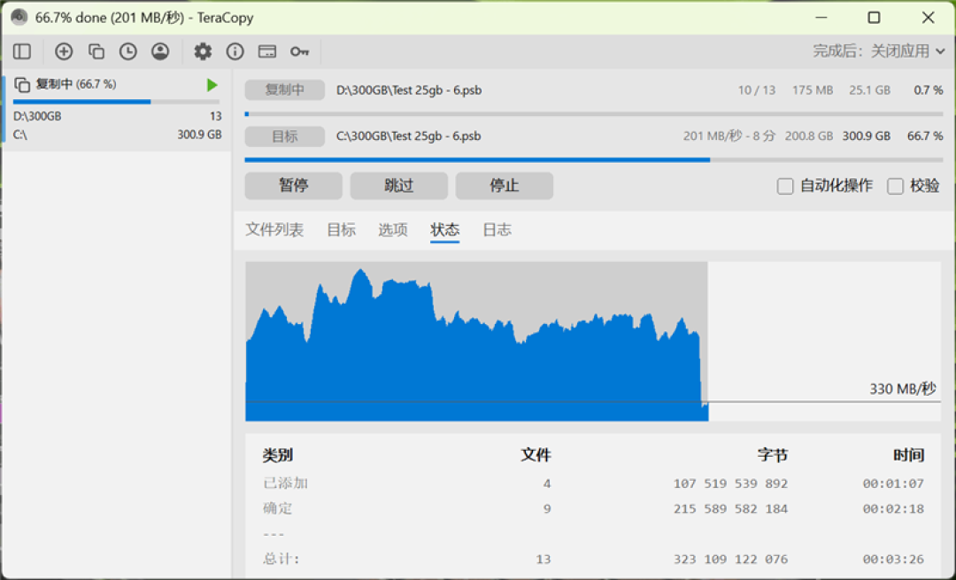This screenshot has width=956, height=580.
Task: Click the copy job icon beside 复制中
Action: (22, 84)
